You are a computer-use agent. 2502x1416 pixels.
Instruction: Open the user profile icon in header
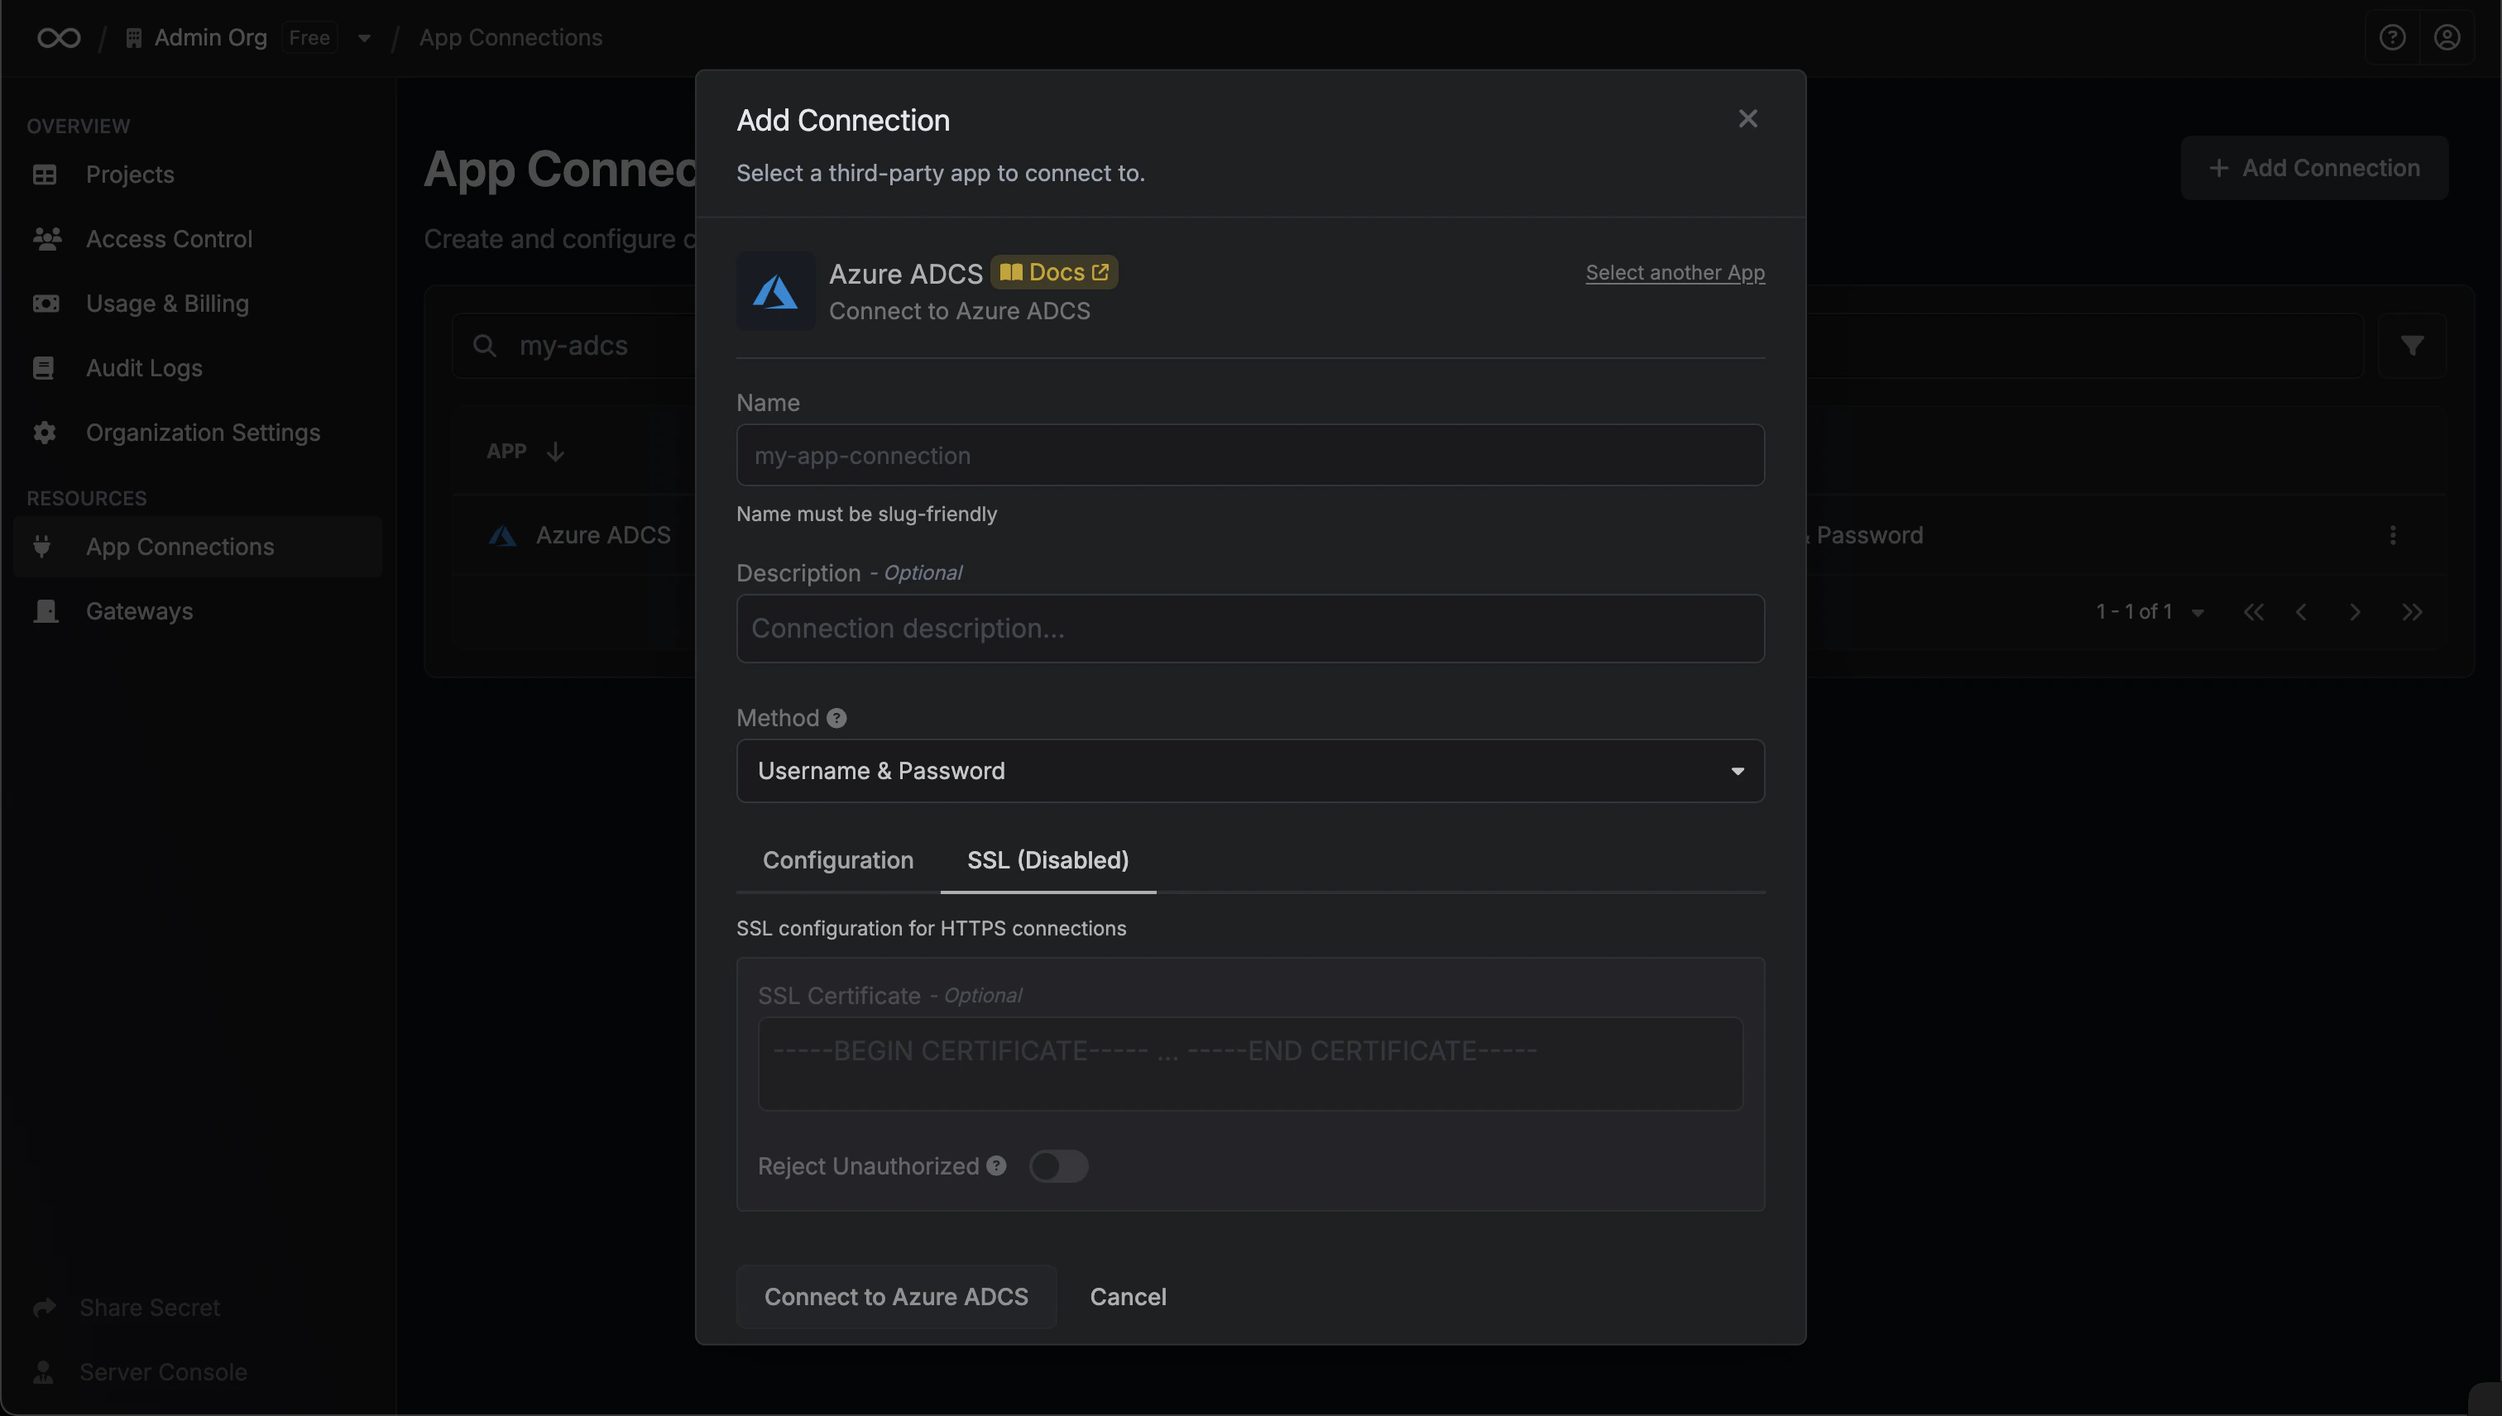2447,38
